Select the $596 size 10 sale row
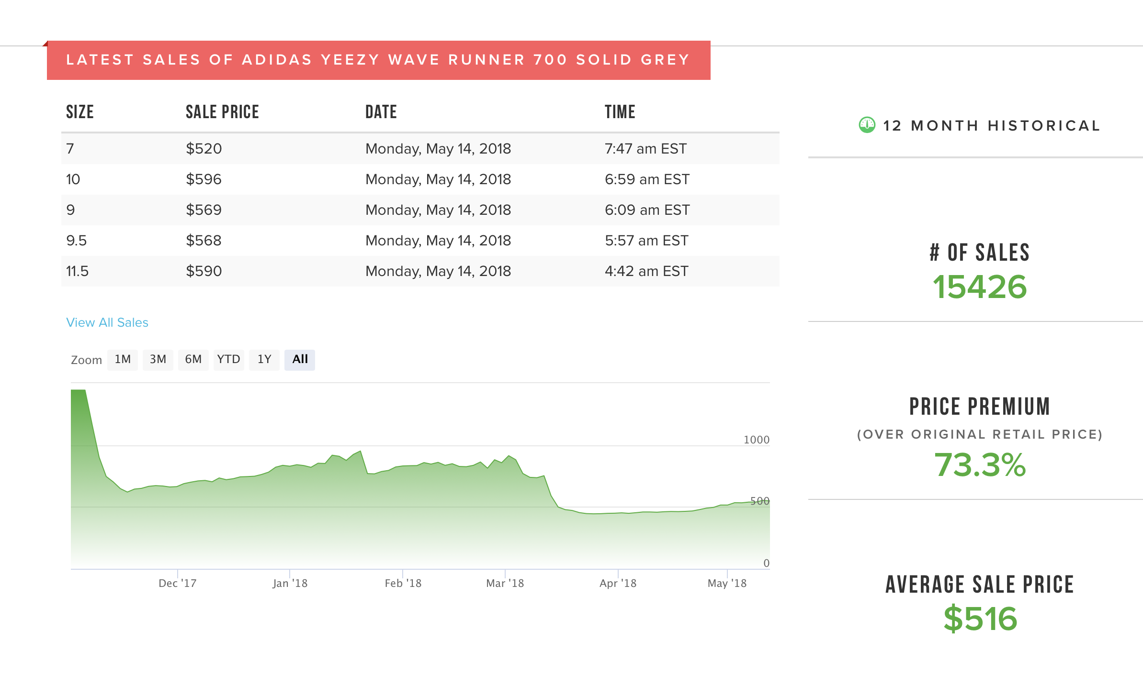The height and width of the screenshot is (685, 1143). click(x=419, y=179)
